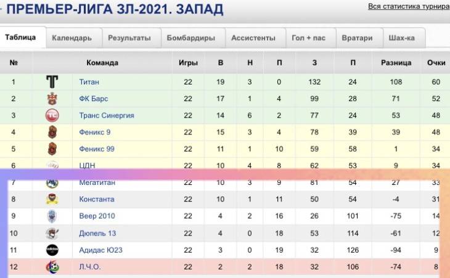Image resolution: width=450 pixels, height=278 pixels.
Task: Click the Феникс 9 team emblem
Action: 52,132
